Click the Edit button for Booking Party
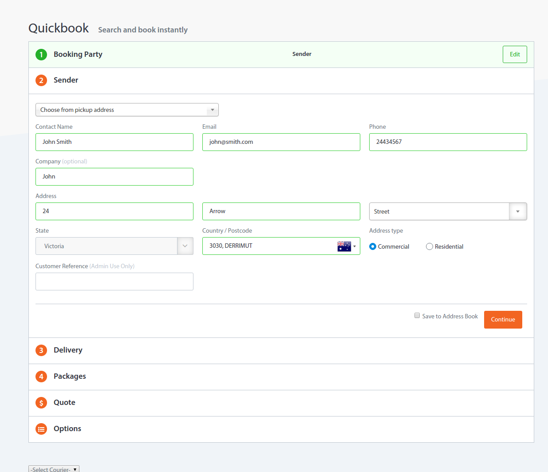Screen dimensions: 548x472 [x=515, y=55]
